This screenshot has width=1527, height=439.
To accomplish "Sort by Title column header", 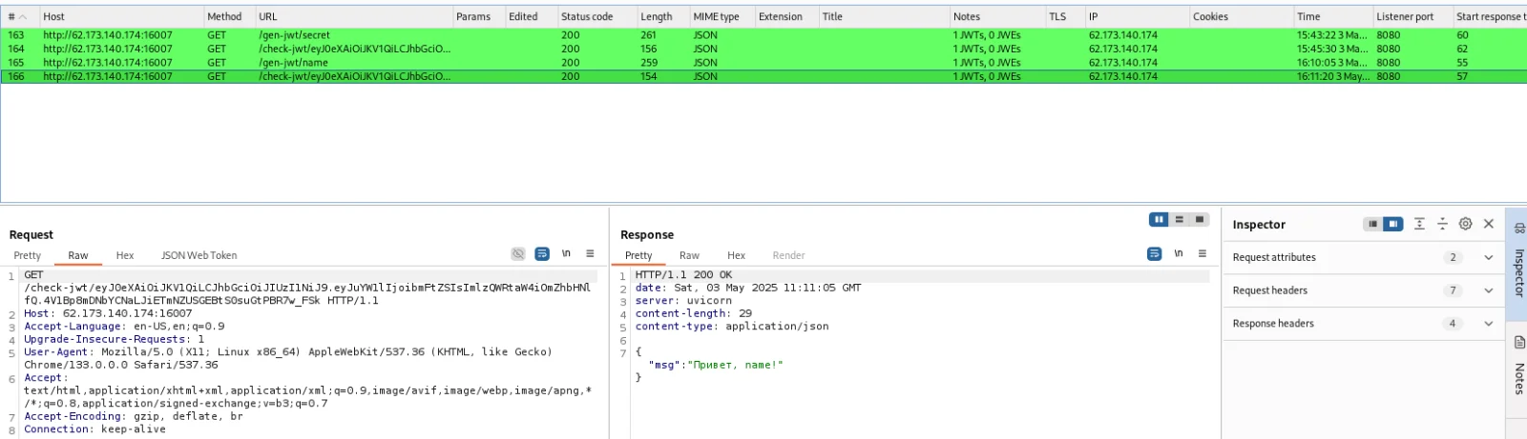I will tap(883, 16).
